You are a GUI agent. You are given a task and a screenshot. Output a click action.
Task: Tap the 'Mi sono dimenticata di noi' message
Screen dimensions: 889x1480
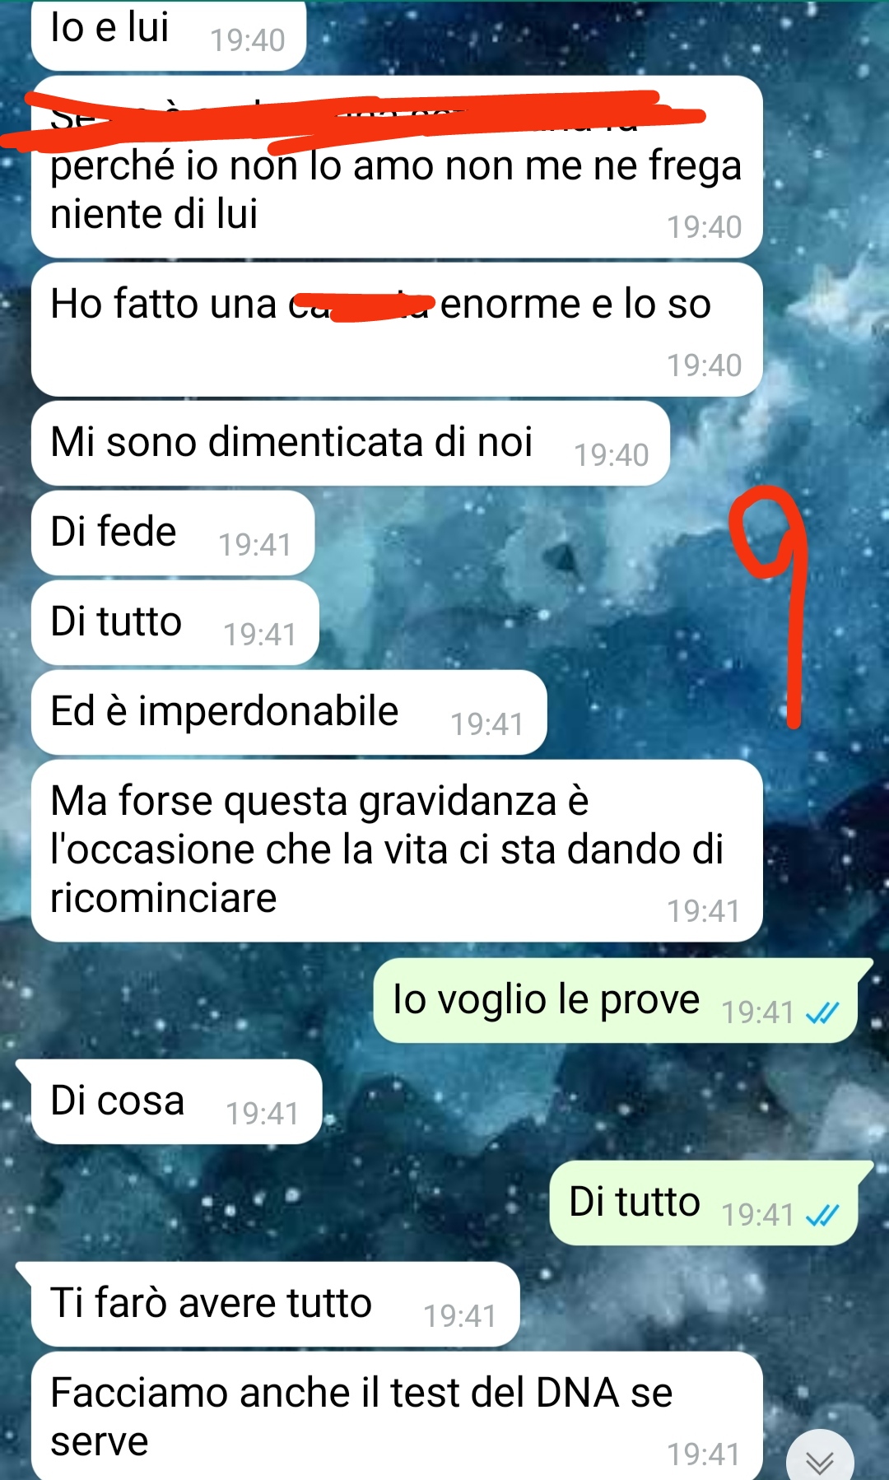[x=351, y=443]
